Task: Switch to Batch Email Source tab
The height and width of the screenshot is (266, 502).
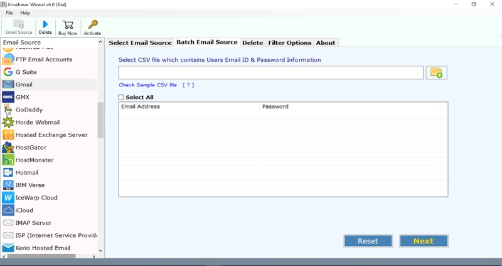Action: pos(207,42)
